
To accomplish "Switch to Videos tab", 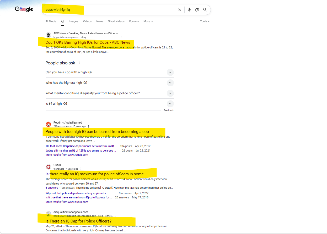I will pyautogui.click(x=87, y=21).
